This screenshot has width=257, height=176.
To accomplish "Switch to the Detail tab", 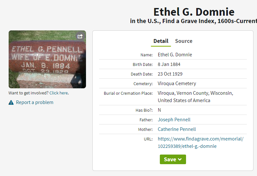I will pyautogui.click(x=161, y=41).
